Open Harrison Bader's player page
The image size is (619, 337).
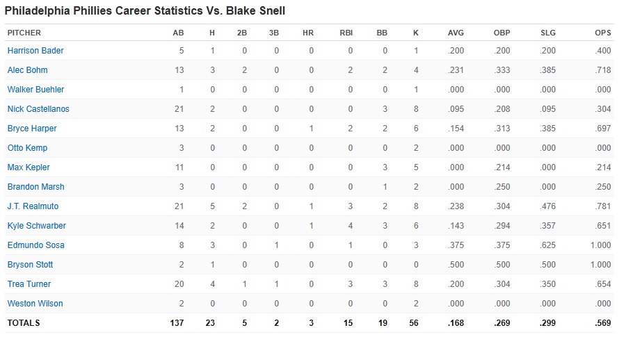(x=35, y=51)
